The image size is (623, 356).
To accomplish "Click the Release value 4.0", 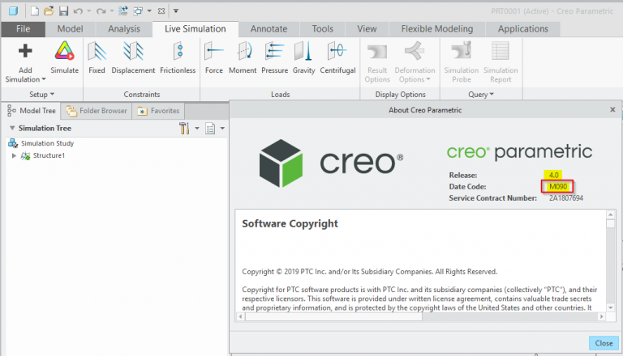I will point(553,175).
